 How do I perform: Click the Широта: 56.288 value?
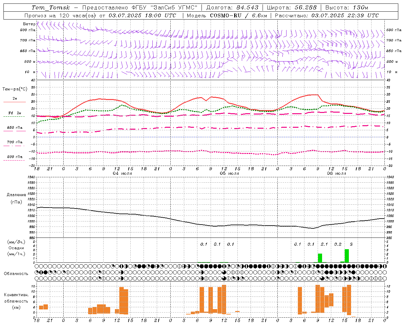[x=292, y=8]
